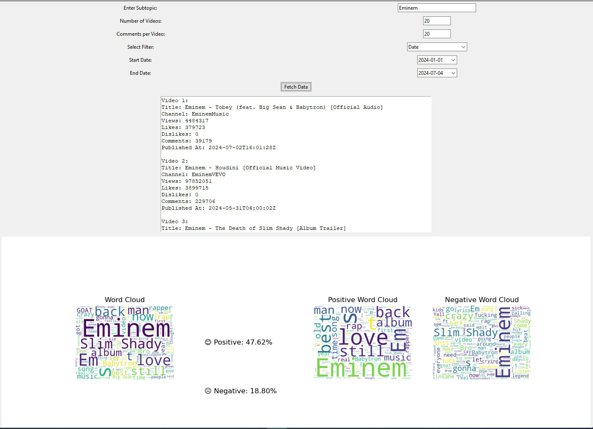Click the Fetch Data button
Screen dimensions: 593x429
(296, 87)
